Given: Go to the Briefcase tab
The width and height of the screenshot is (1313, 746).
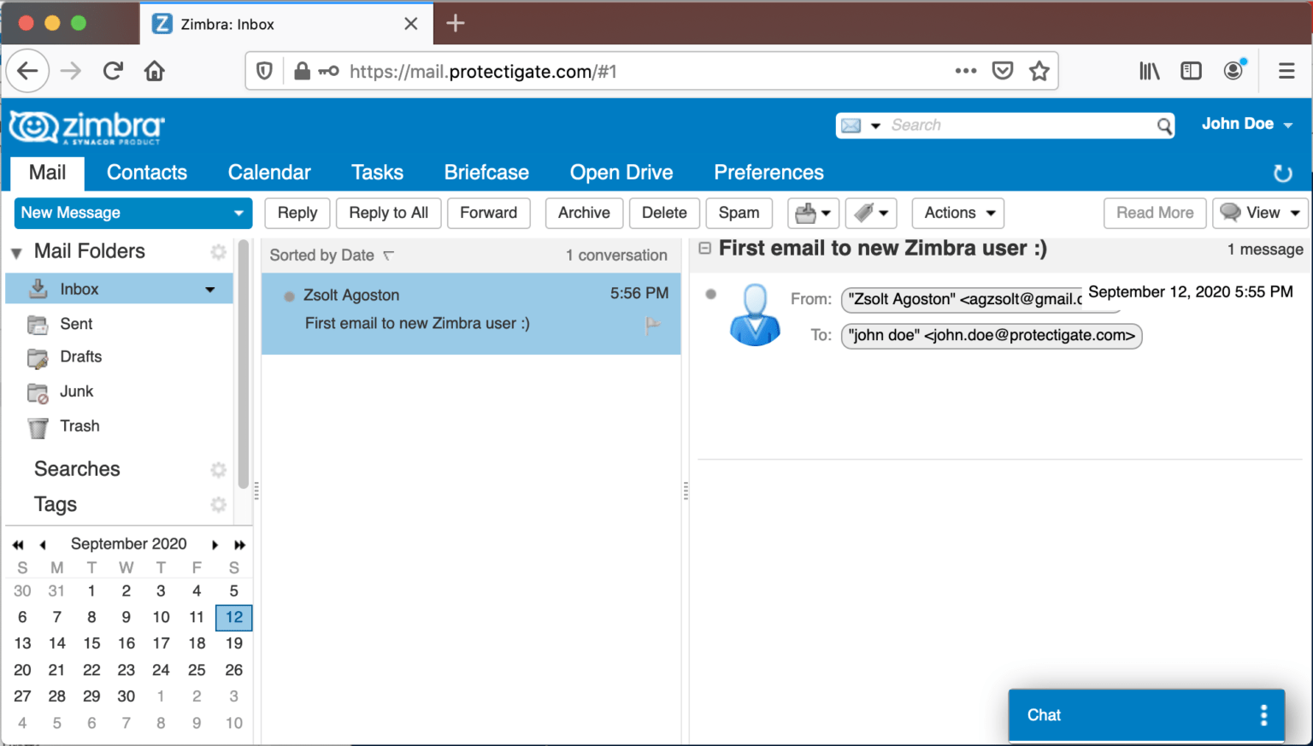Looking at the screenshot, I should pyautogui.click(x=486, y=173).
